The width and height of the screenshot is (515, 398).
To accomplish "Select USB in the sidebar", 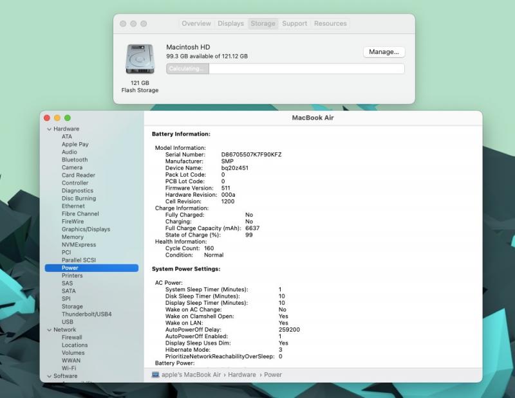I will [x=68, y=322].
